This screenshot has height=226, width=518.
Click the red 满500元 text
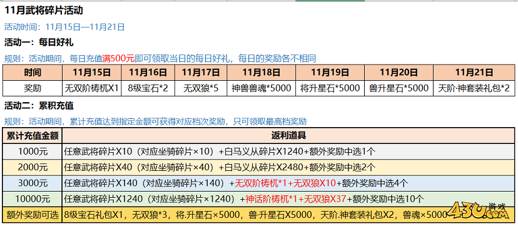coord(118,59)
